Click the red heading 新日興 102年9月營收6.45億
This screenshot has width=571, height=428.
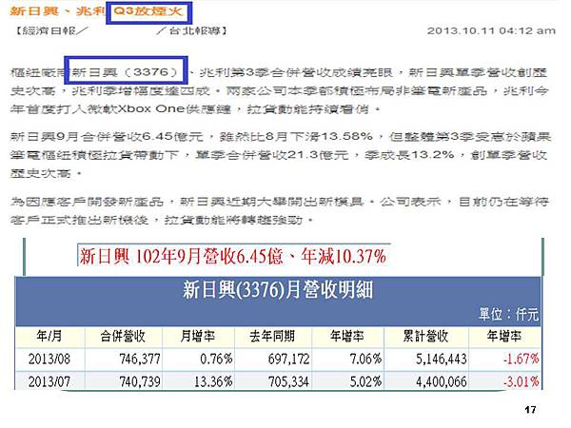[x=182, y=256]
